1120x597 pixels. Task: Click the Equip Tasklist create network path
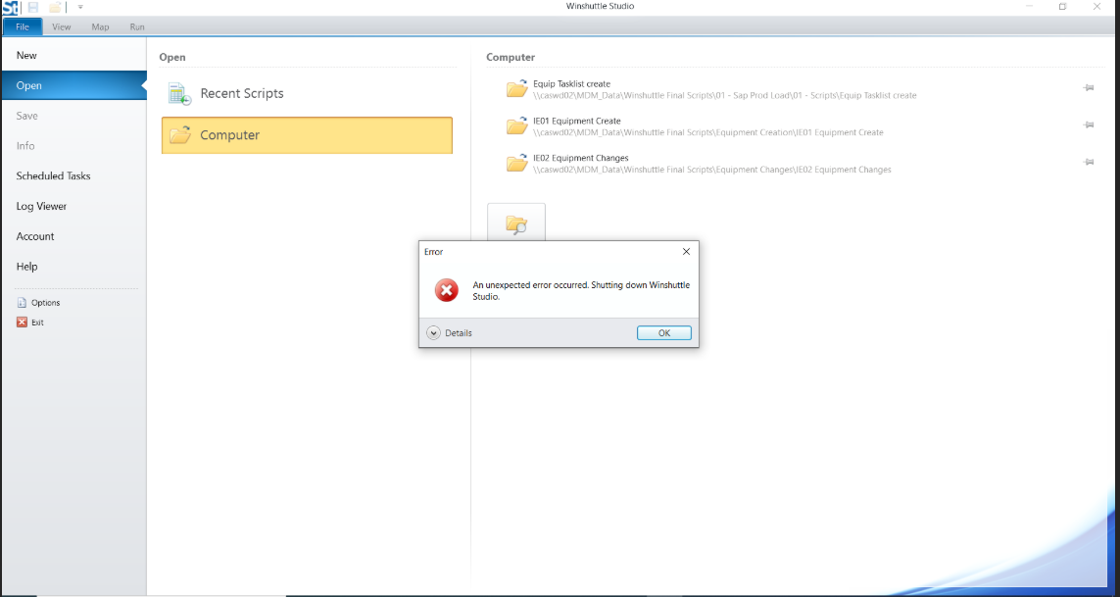pyautogui.click(x=724, y=95)
